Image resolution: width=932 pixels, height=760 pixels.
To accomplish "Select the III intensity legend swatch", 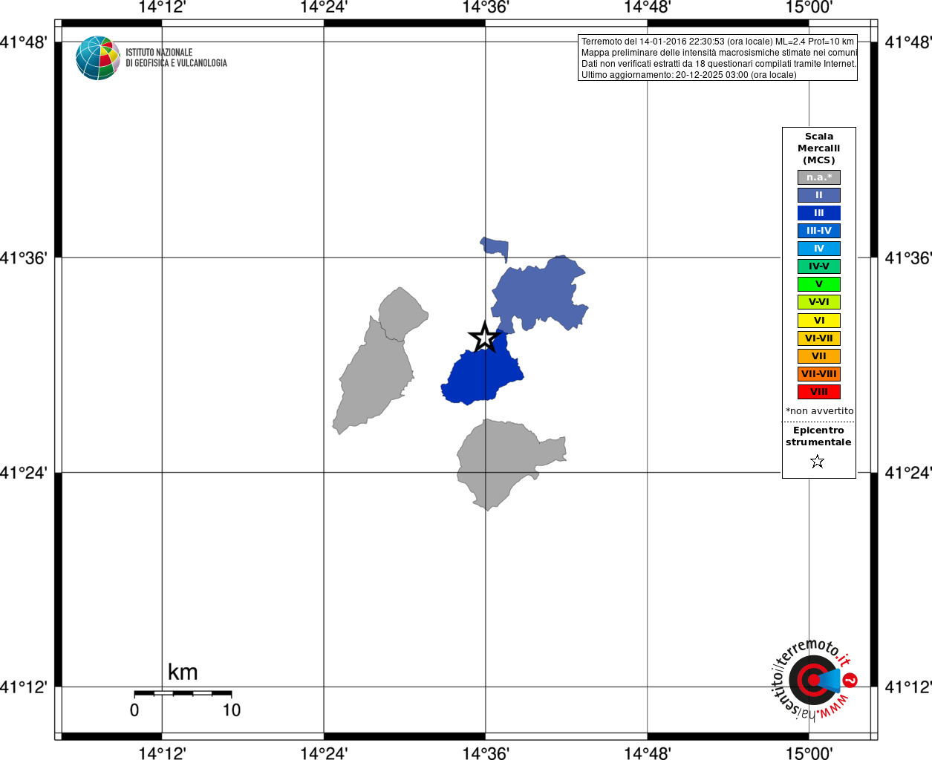I will pyautogui.click(x=819, y=213).
